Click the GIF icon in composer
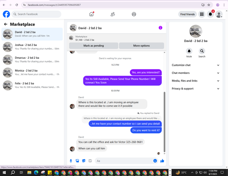 click(90, 161)
